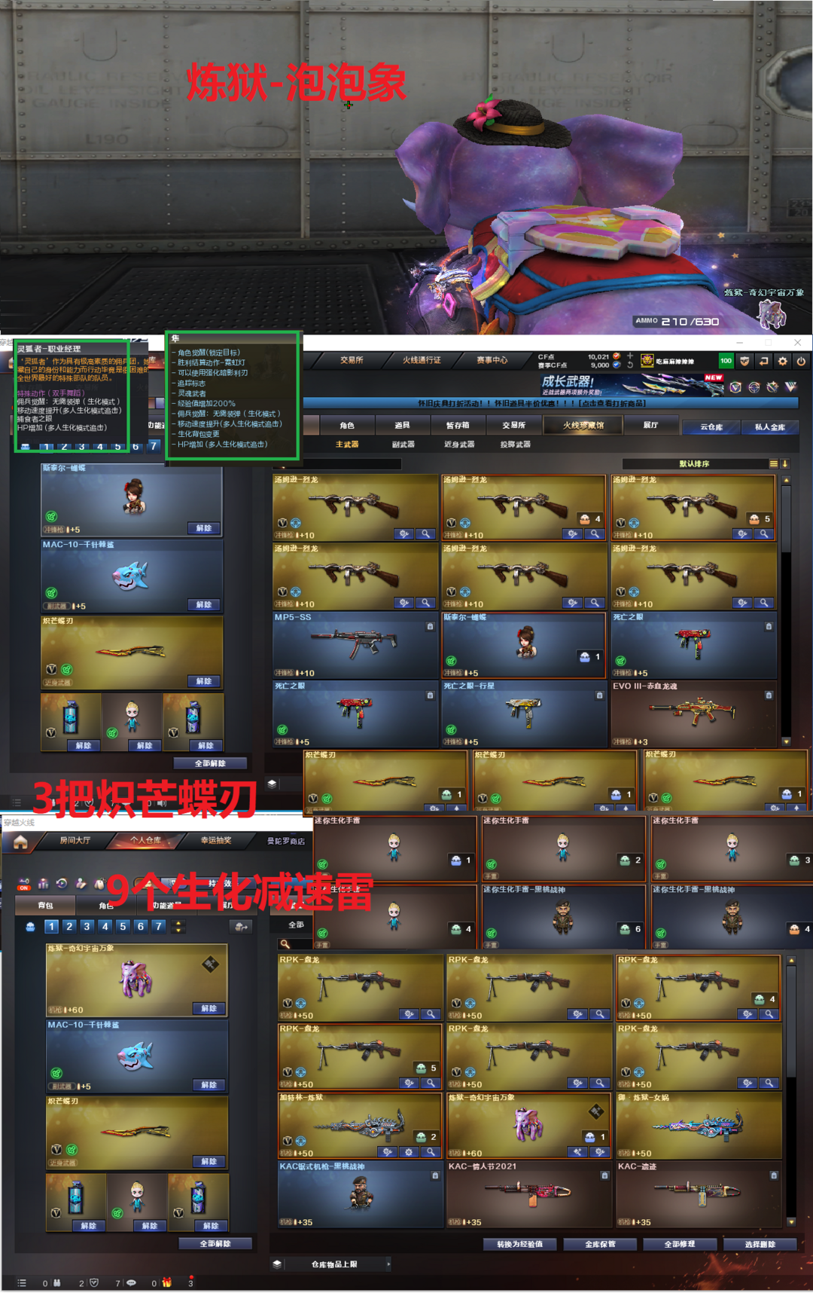Click the ranking chart icon in lower toolbar
813x1296 pixels.
pos(43,883)
